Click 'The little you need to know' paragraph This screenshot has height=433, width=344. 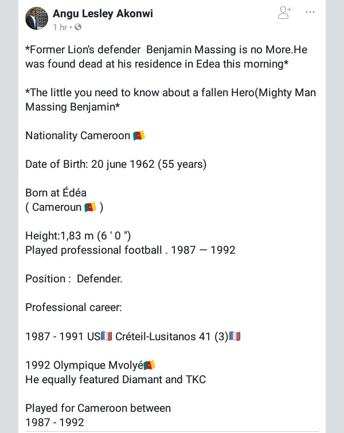pos(170,100)
